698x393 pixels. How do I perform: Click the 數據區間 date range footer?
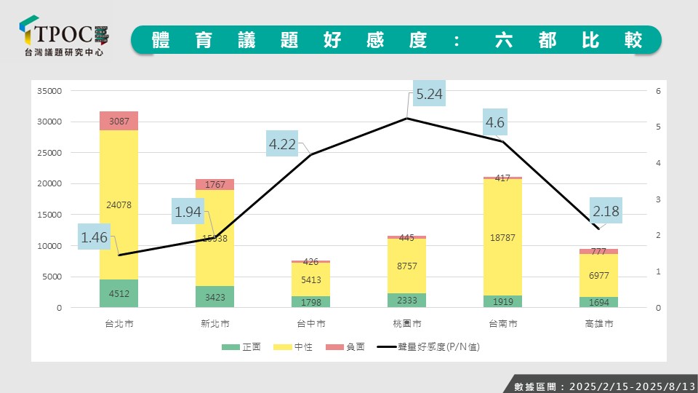[x=599, y=385]
